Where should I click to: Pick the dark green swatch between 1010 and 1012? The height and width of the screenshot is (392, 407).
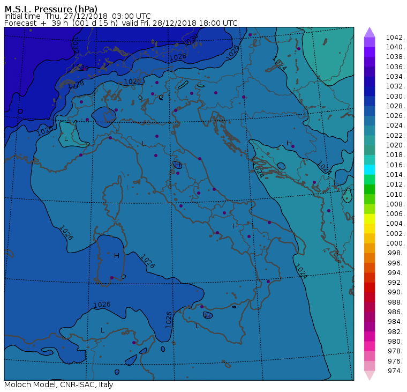click(x=370, y=189)
